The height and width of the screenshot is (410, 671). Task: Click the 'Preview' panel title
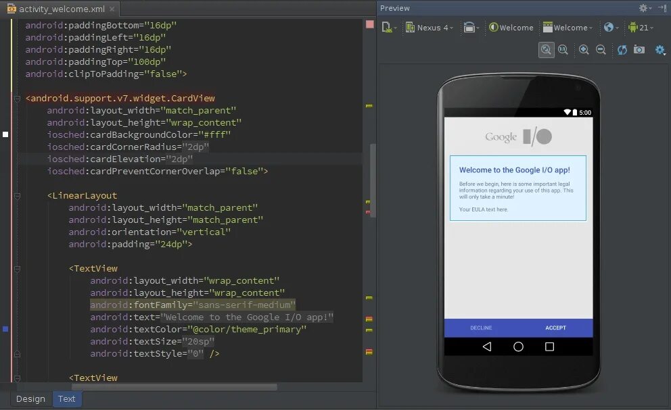[x=394, y=8]
